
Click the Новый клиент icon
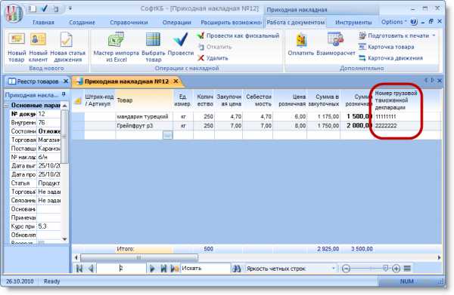(x=38, y=40)
